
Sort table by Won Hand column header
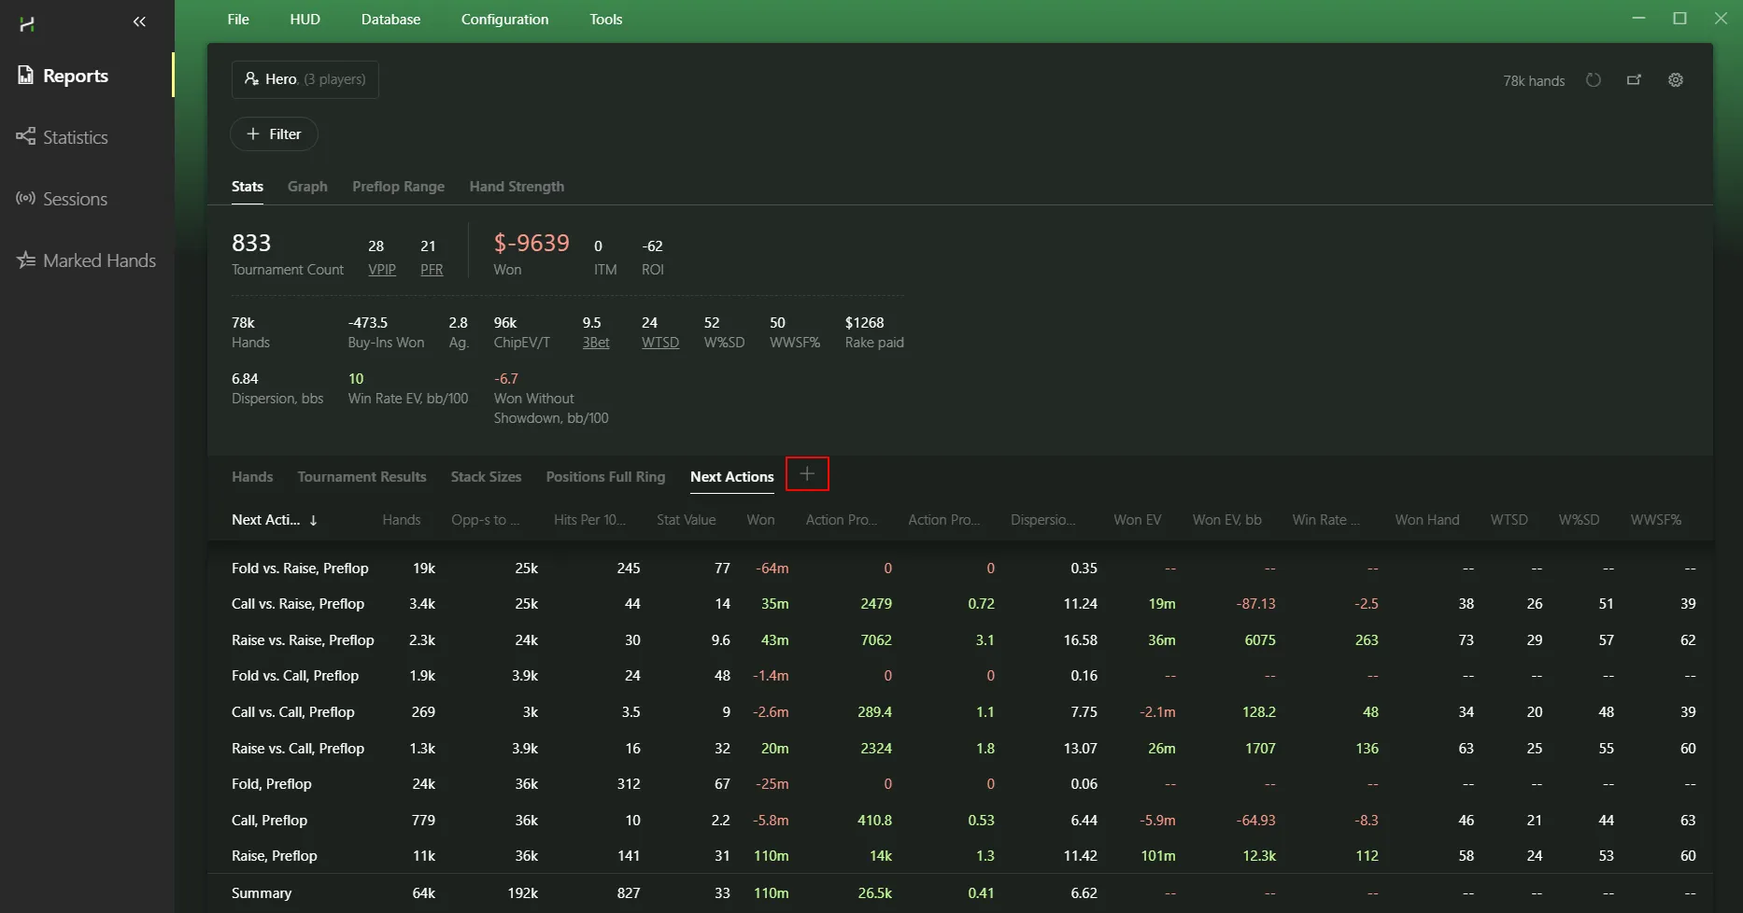point(1426,520)
